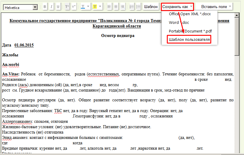This screenshot has width=244, height=155.
Task: Increase font size with larger T icon
Action: (67, 7)
